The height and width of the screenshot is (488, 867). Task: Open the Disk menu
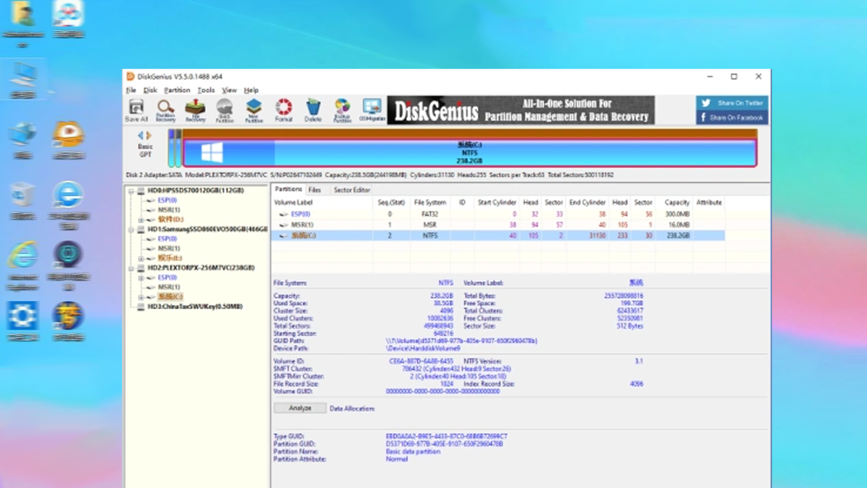pyautogui.click(x=150, y=90)
